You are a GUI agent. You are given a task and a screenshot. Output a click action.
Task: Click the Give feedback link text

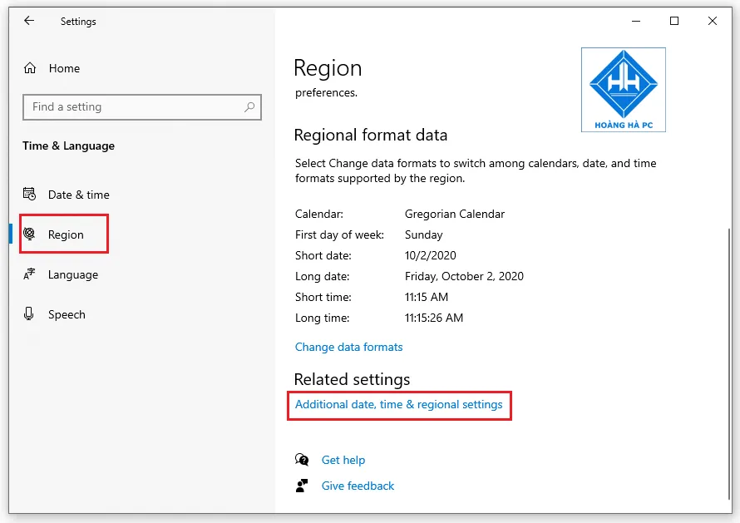(357, 486)
